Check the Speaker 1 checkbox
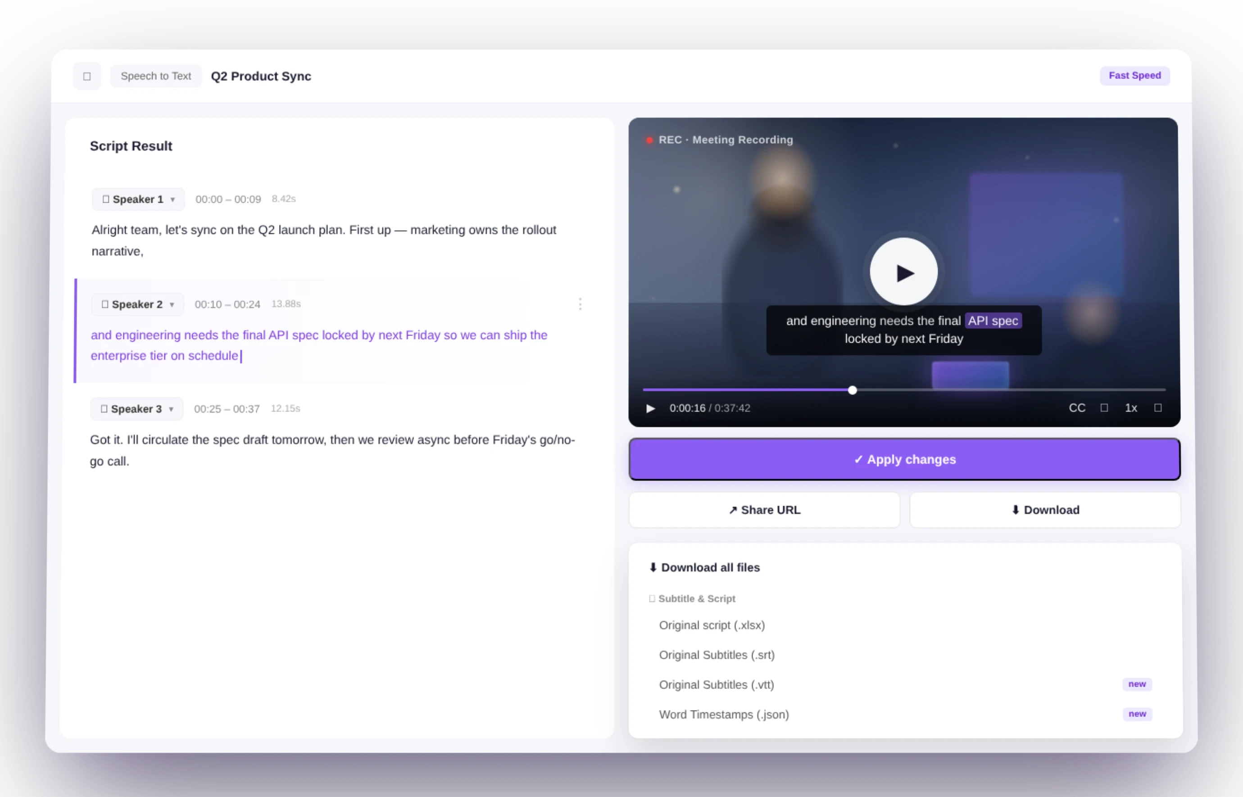Image resolution: width=1243 pixels, height=797 pixels. 105,199
